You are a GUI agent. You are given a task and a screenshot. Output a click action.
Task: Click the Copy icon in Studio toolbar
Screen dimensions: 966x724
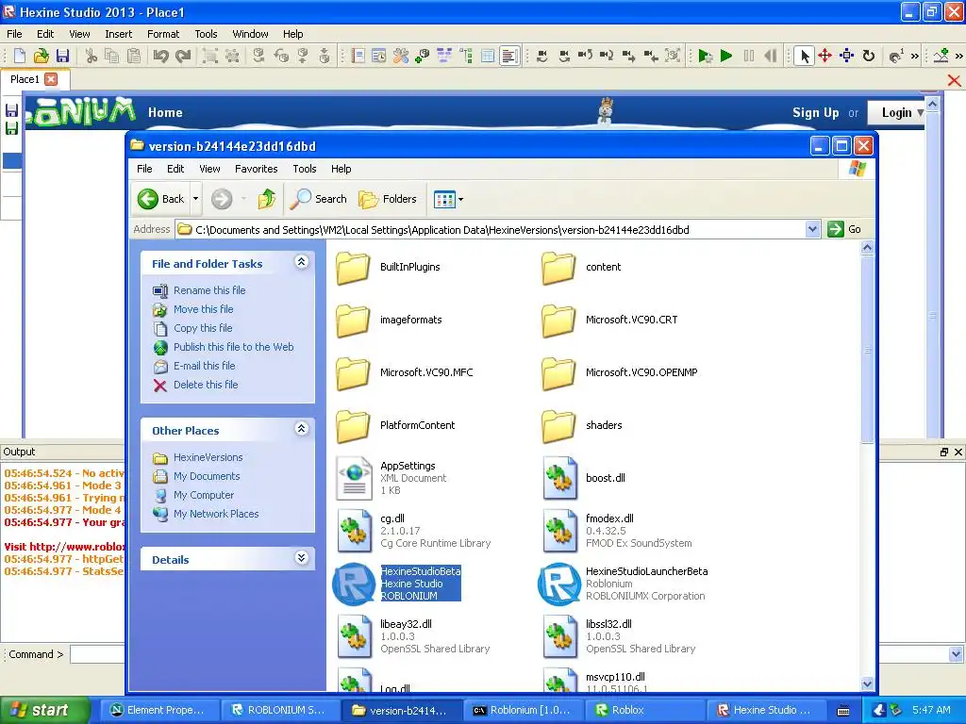coord(111,56)
